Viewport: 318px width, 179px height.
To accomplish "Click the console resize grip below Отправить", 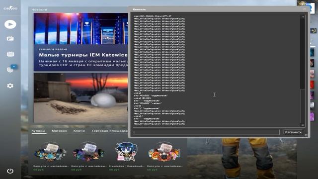I will [306, 135].
